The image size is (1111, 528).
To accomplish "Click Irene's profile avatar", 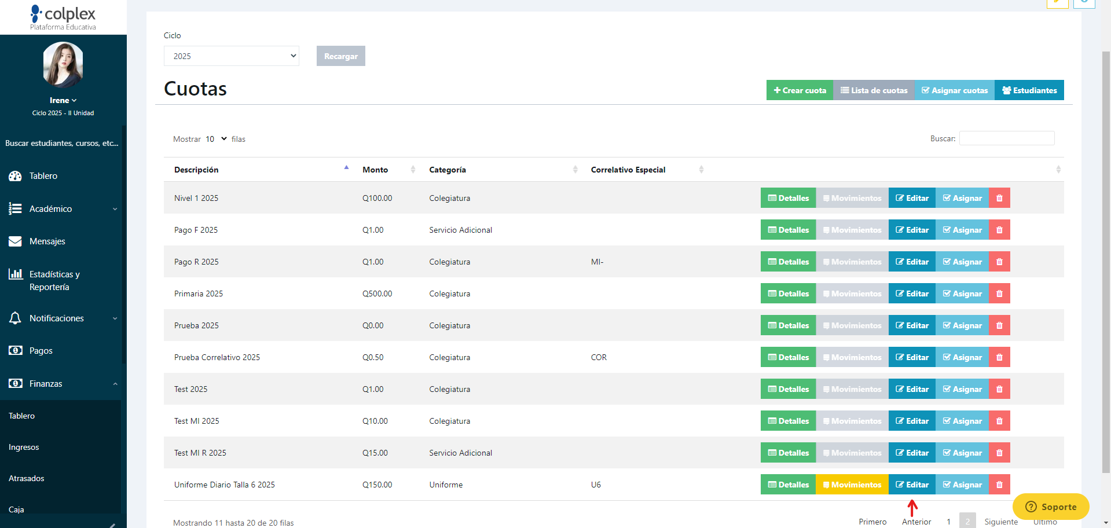I will click(63, 64).
